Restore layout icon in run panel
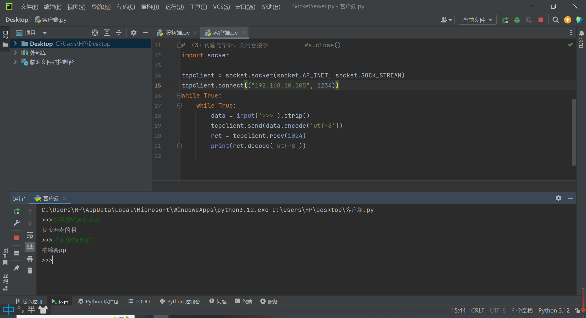This screenshot has height=318, width=586. [17, 253]
